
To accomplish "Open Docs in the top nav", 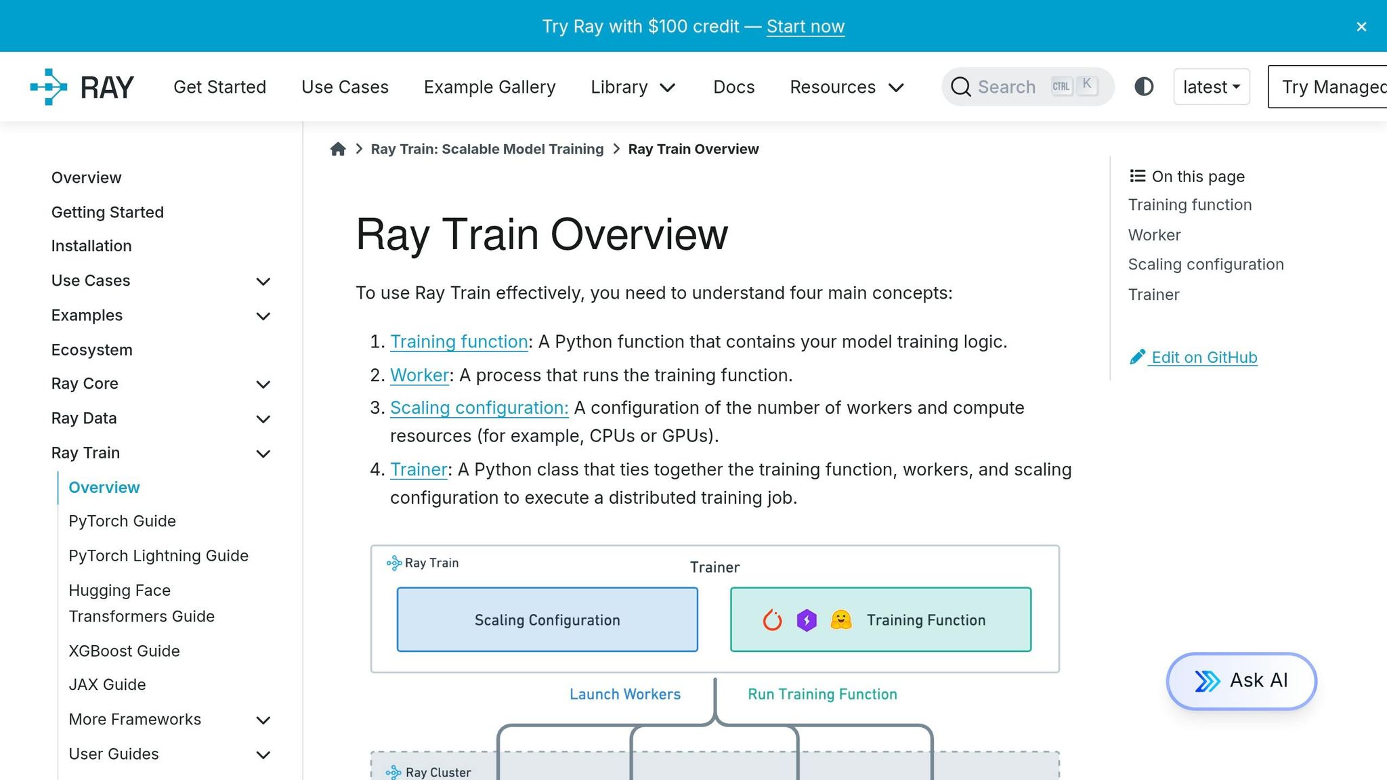I will point(733,87).
